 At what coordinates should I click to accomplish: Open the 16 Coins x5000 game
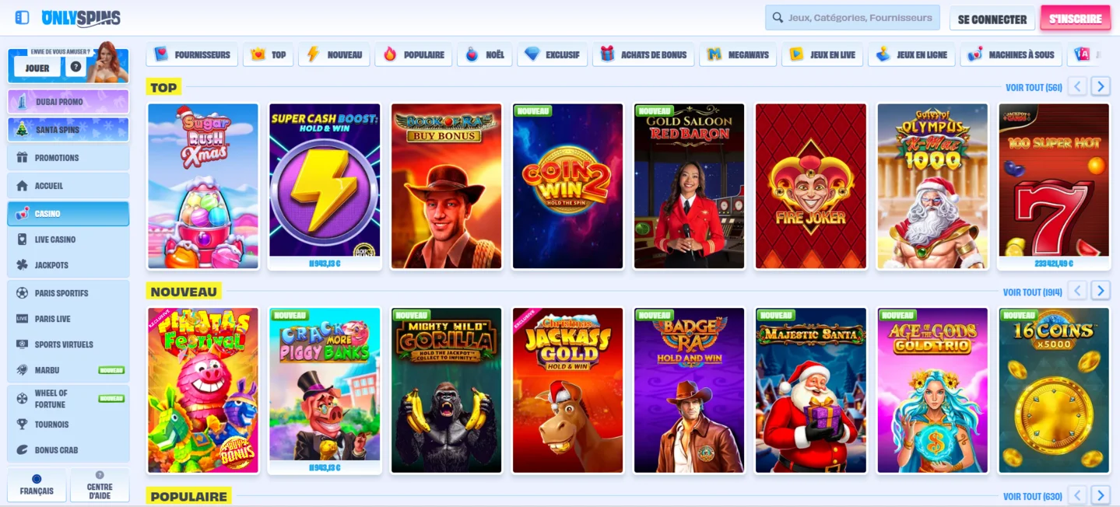1054,390
